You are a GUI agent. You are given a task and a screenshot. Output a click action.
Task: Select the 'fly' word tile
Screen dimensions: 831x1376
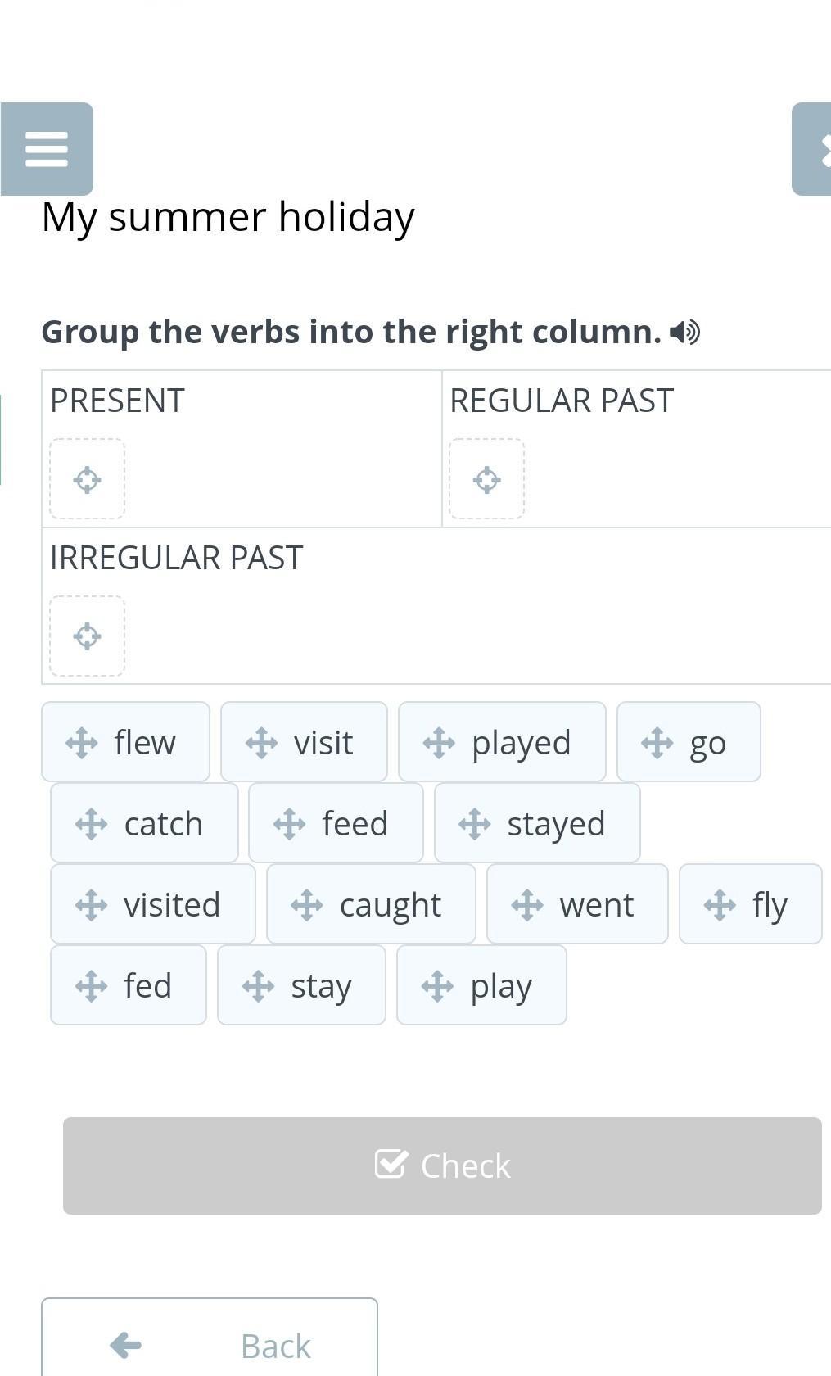click(x=751, y=904)
